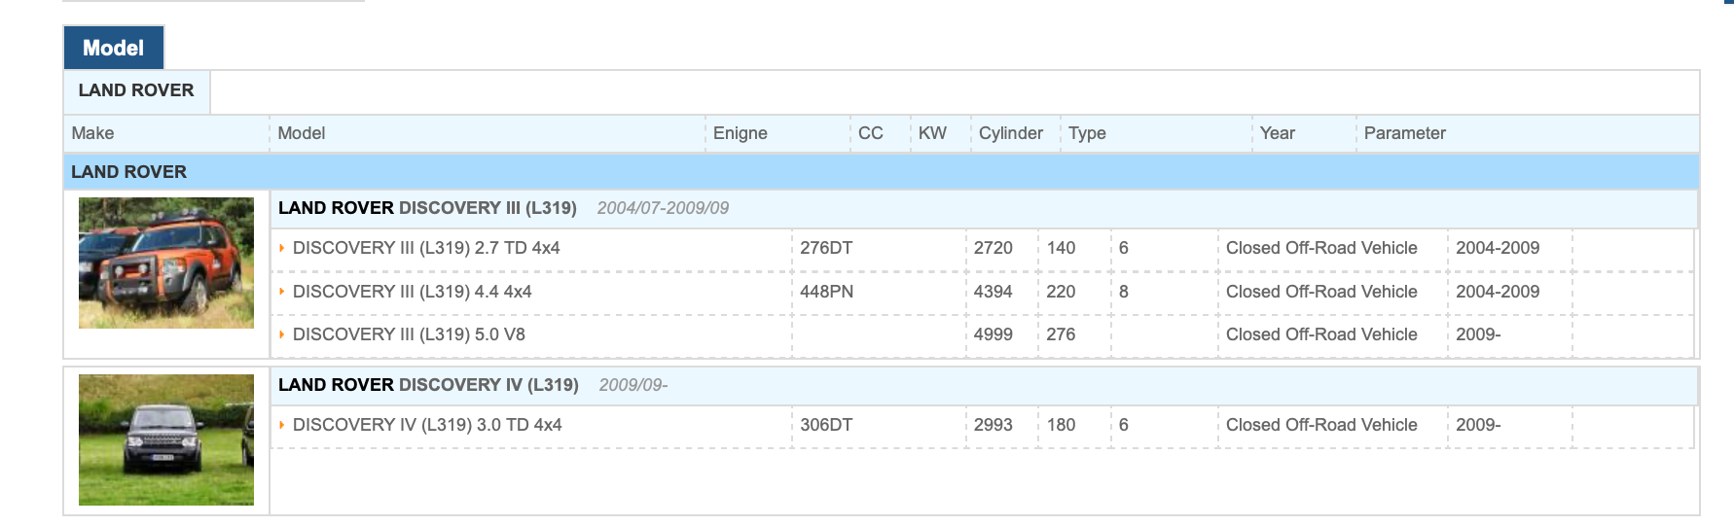Open DISCOVERY III (L319) 2.7 TD 4x4 link
This screenshot has height=526, width=1734.
click(426, 248)
